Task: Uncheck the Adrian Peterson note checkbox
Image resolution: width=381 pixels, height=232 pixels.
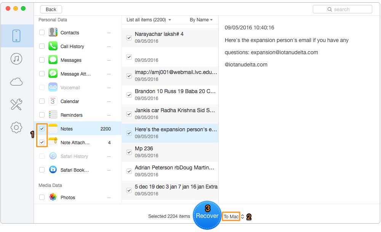Action: tap(129, 171)
